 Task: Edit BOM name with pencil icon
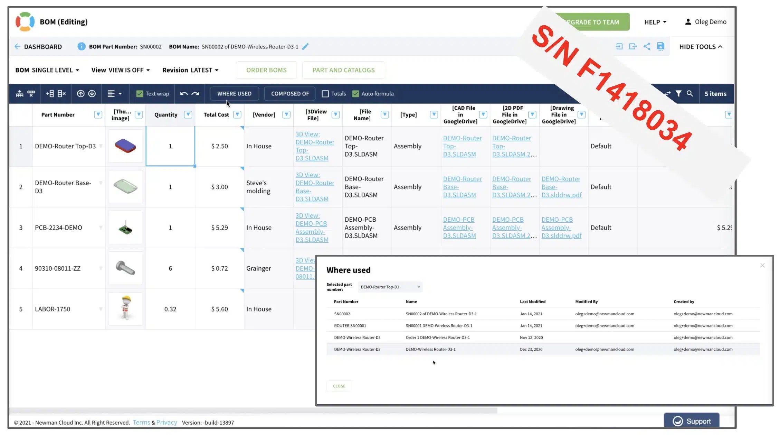pos(305,46)
